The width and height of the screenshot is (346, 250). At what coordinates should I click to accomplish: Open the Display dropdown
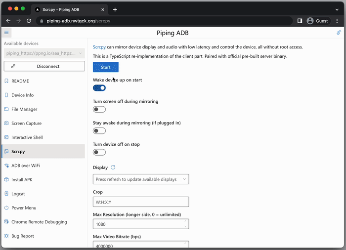pyautogui.click(x=141, y=179)
